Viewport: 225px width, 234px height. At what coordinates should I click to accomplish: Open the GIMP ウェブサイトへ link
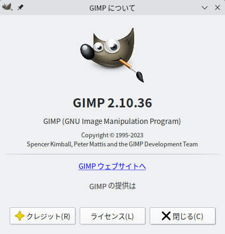112,166
